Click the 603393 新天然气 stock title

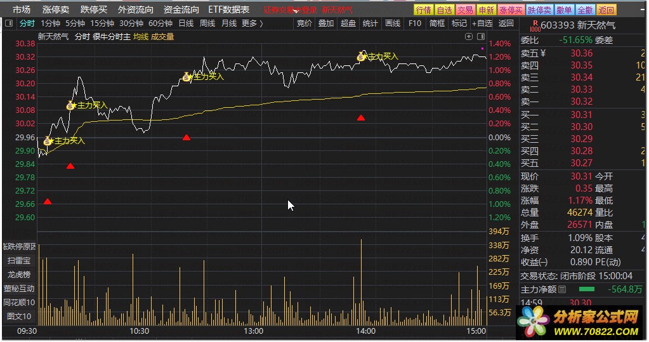click(578, 25)
